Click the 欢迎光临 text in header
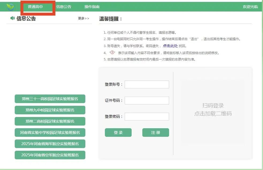 [x=250, y=7]
